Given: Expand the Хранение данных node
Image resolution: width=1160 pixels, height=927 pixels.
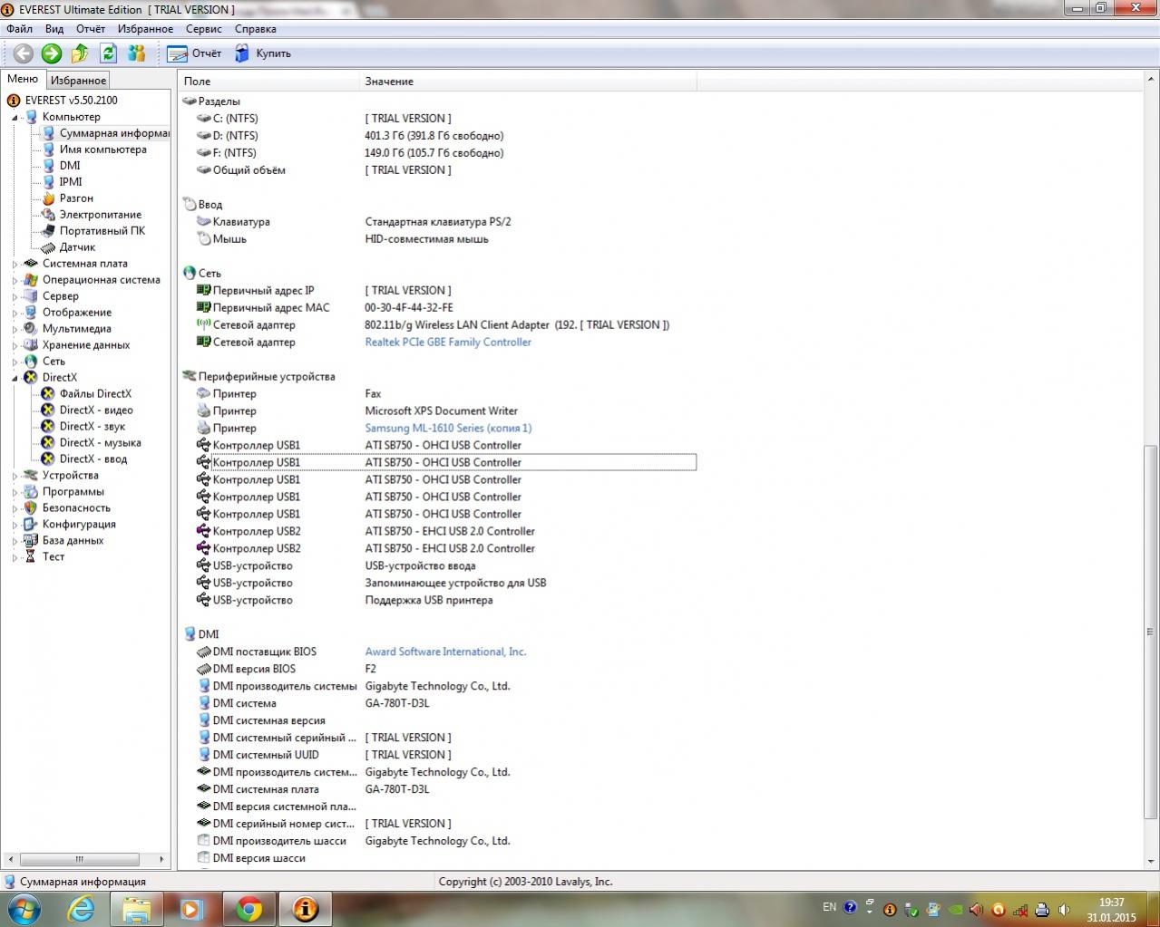Looking at the screenshot, I should [15, 346].
